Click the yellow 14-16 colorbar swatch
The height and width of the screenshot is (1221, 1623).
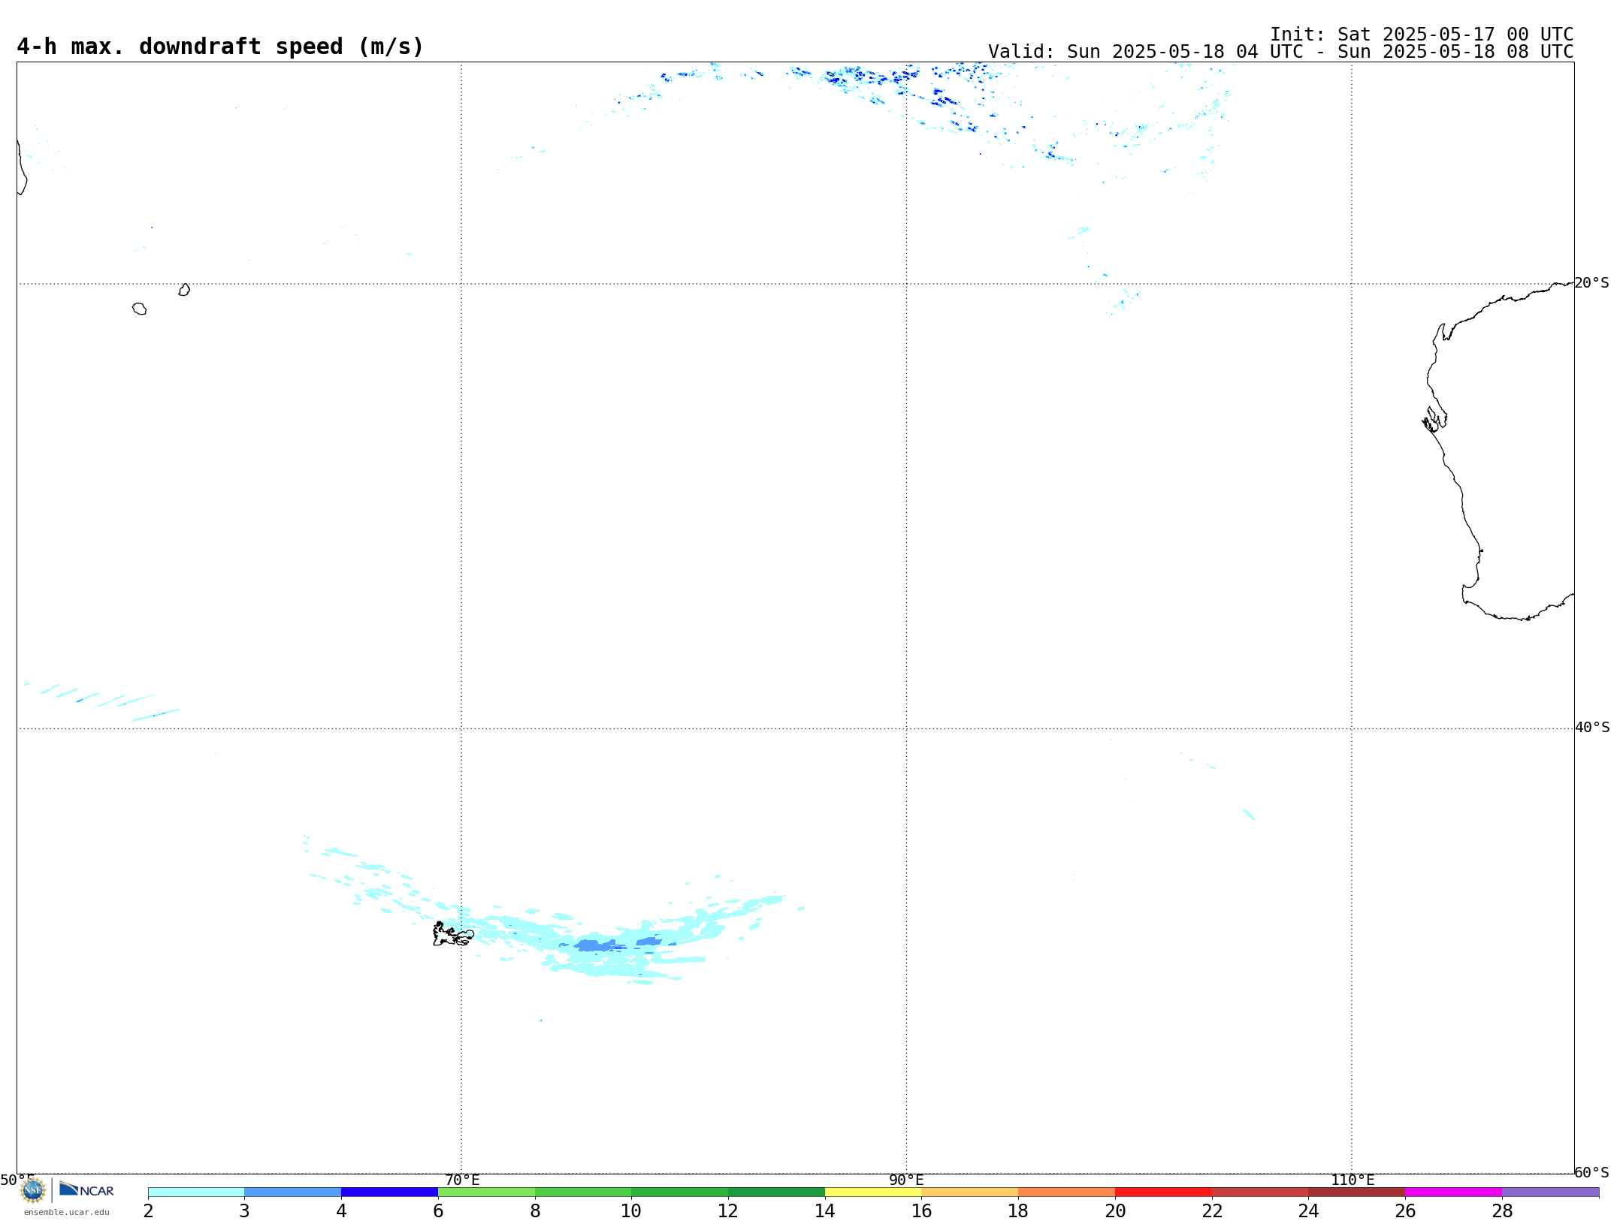click(x=873, y=1192)
